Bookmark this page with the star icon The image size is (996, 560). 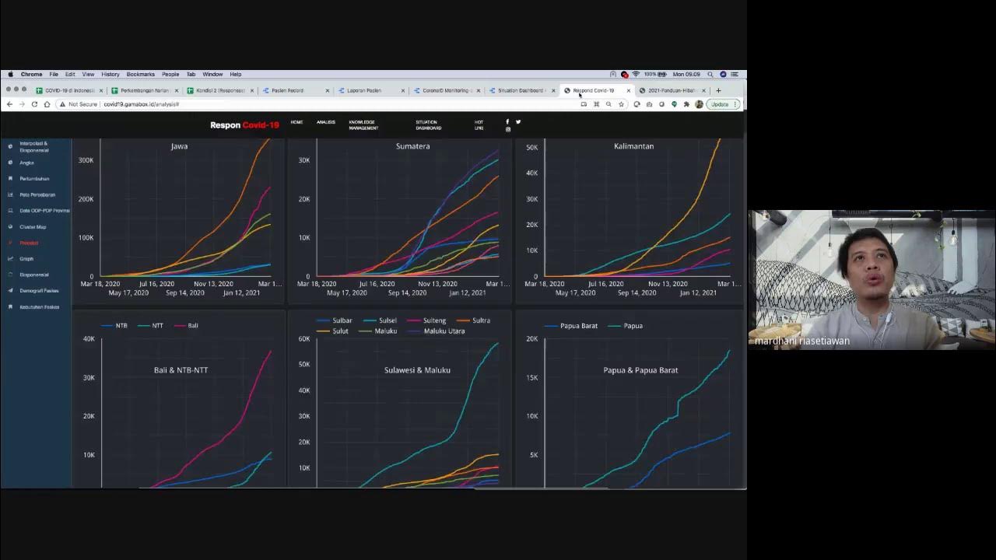coord(621,104)
